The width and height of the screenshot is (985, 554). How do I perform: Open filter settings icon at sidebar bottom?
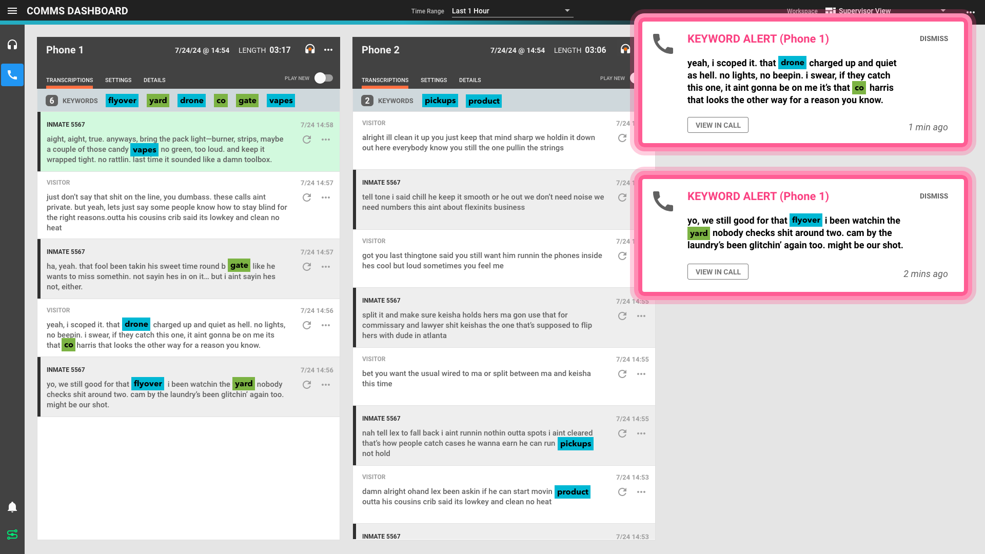pyautogui.click(x=12, y=535)
